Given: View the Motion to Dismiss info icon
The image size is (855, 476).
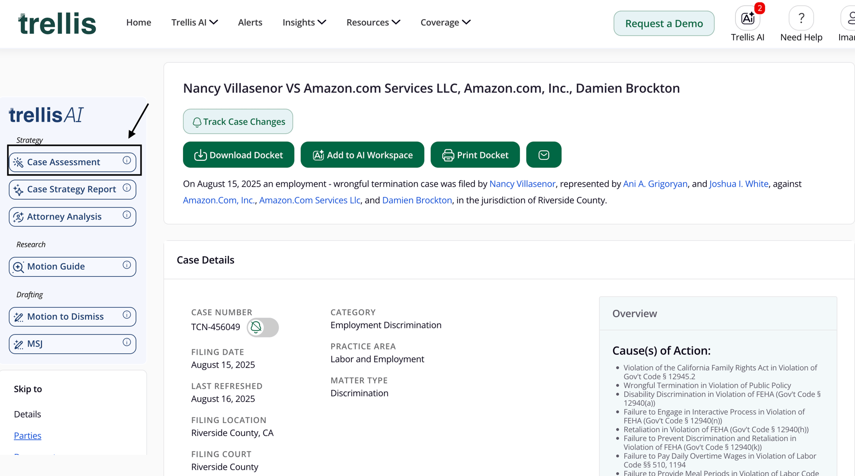Looking at the screenshot, I should point(126,315).
